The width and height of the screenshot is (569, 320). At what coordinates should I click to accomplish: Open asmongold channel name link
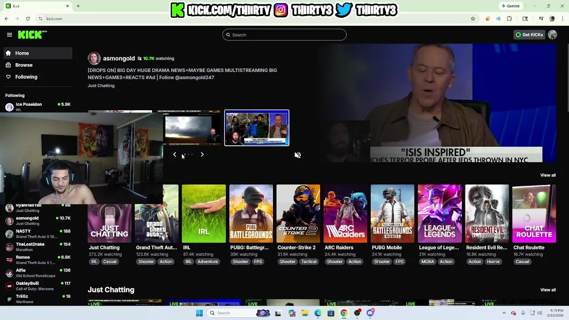[119, 58]
